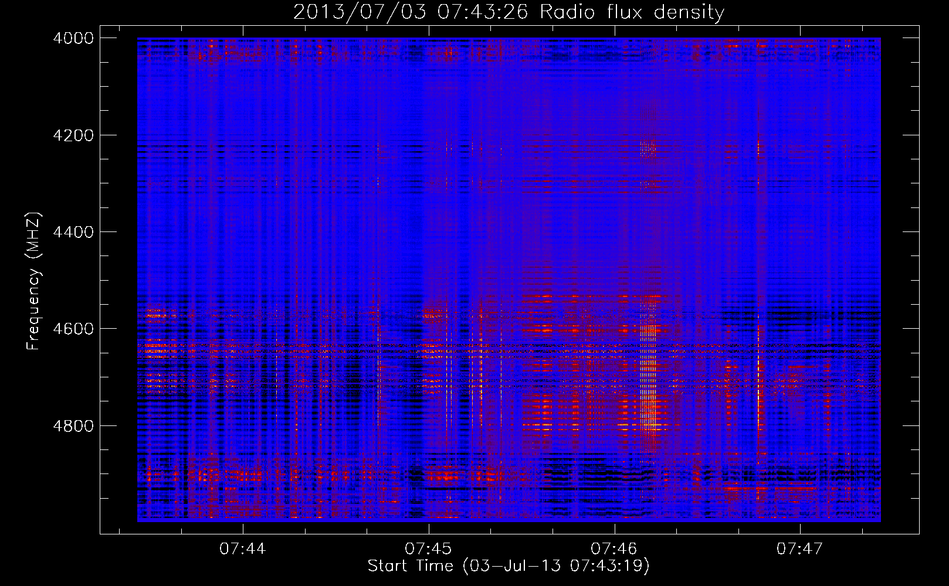Click the 07:44 time tick label
The image size is (949, 586).
(243, 549)
